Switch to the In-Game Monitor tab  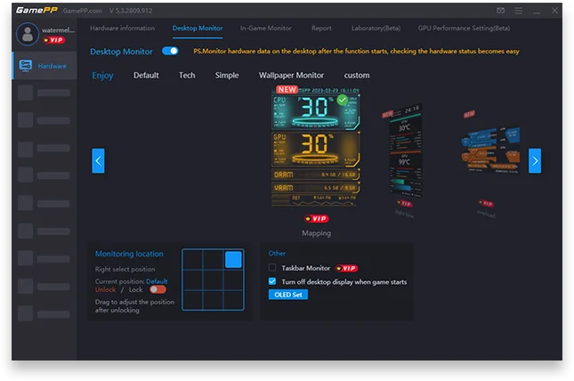(x=265, y=28)
